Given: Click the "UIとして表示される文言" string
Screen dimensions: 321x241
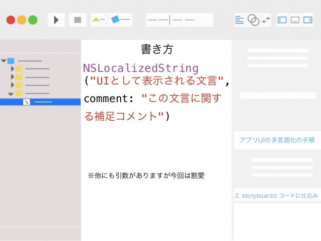Looking at the screenshot, I should 157,81.
